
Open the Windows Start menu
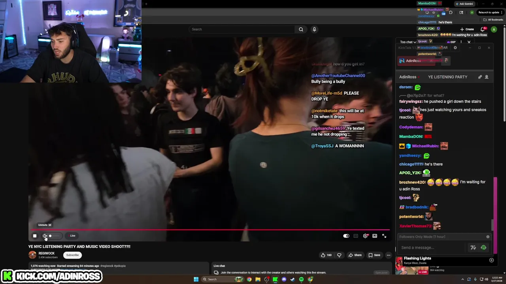[196, 279]
